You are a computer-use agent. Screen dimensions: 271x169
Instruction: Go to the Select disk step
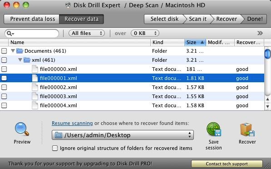tap(164, 19)
